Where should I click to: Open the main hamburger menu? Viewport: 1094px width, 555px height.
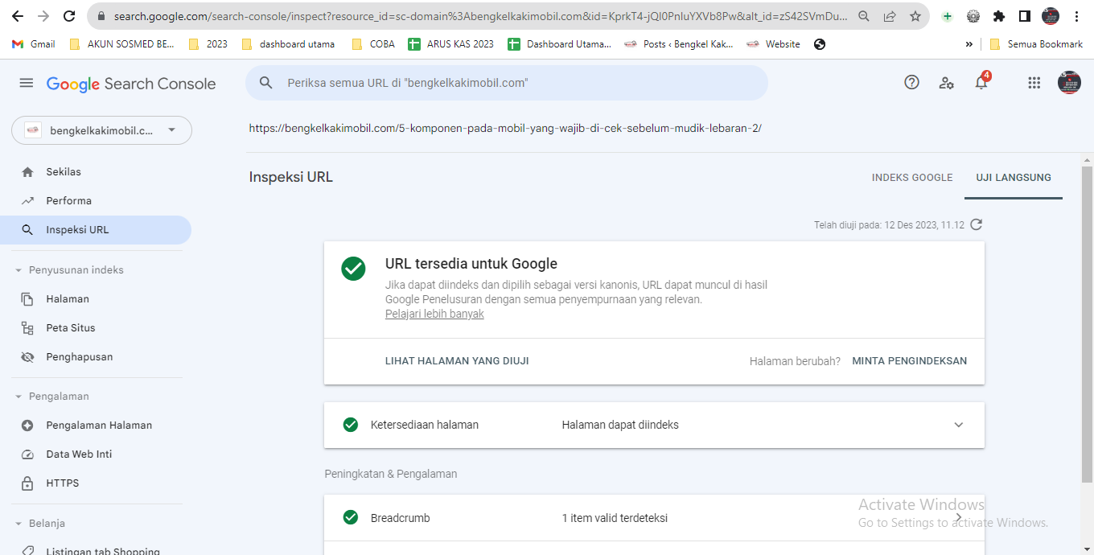pyautogui.click(x=27, y=83)
